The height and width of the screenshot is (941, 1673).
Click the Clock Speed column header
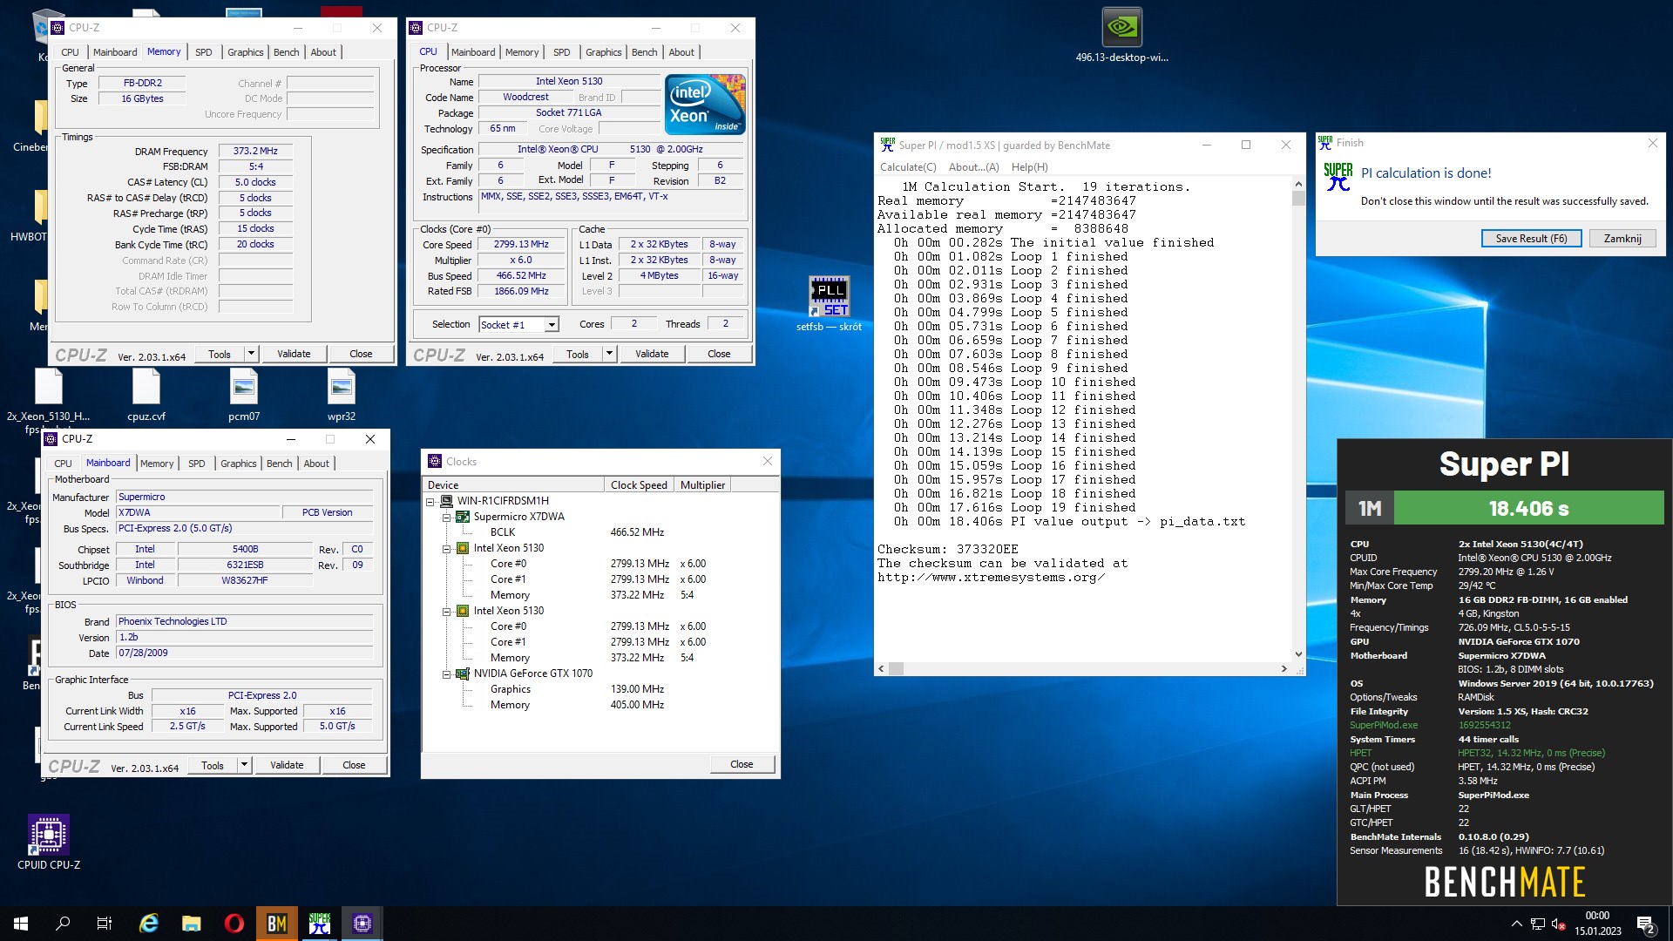[x=639, y=485]
